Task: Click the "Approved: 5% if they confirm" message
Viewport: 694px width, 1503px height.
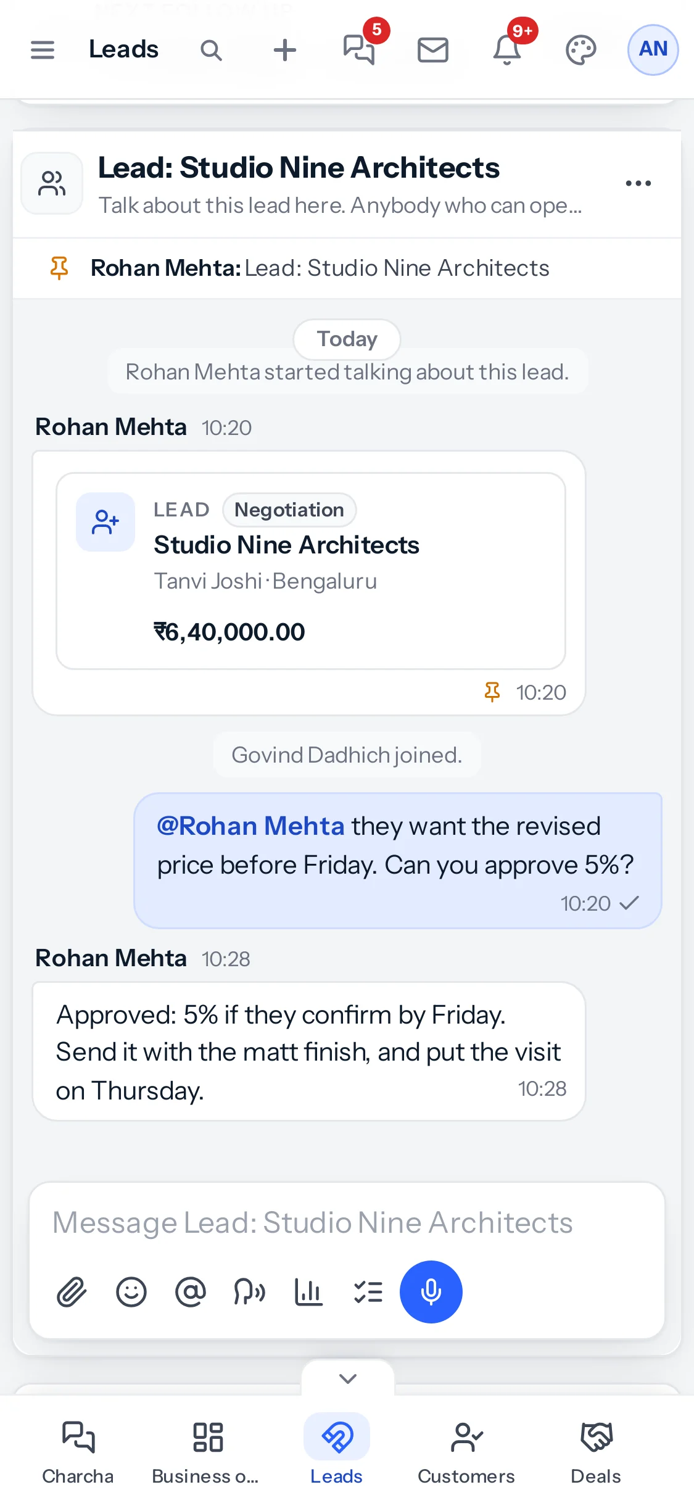Action: [x=309, y=1052]
